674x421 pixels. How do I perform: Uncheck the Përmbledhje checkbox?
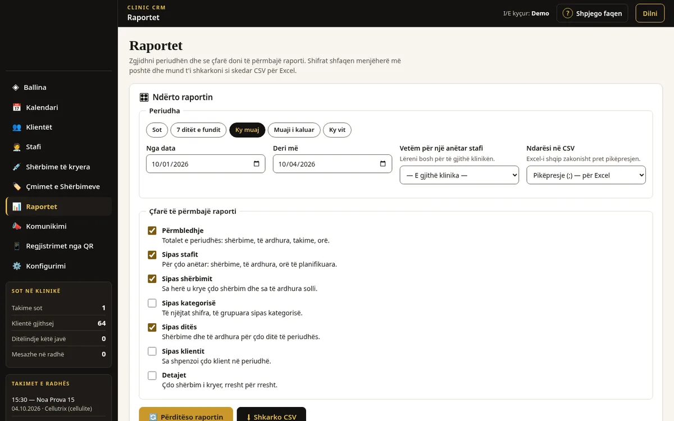coord(152,231)
